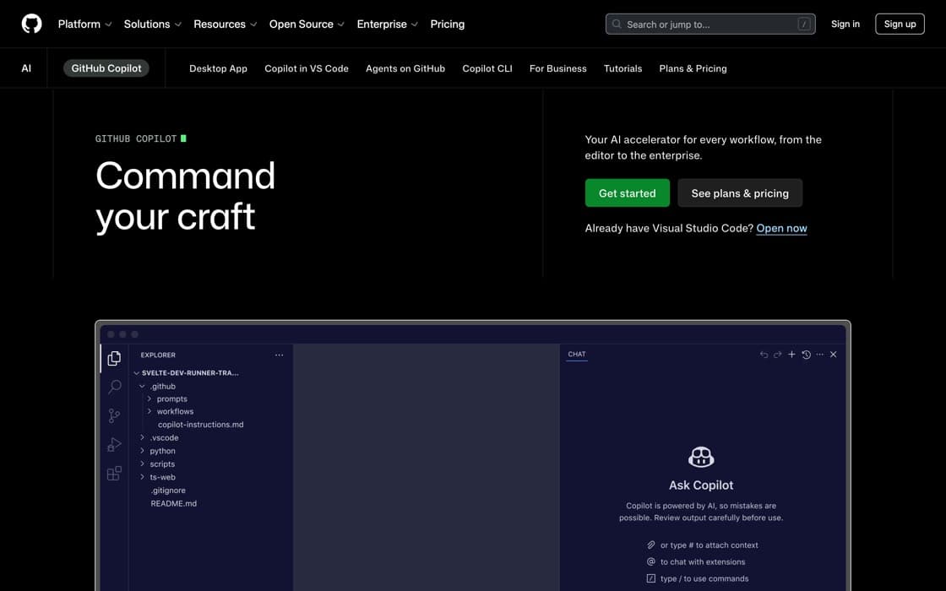Expand the Open Source menu

[x=307, y=24]
